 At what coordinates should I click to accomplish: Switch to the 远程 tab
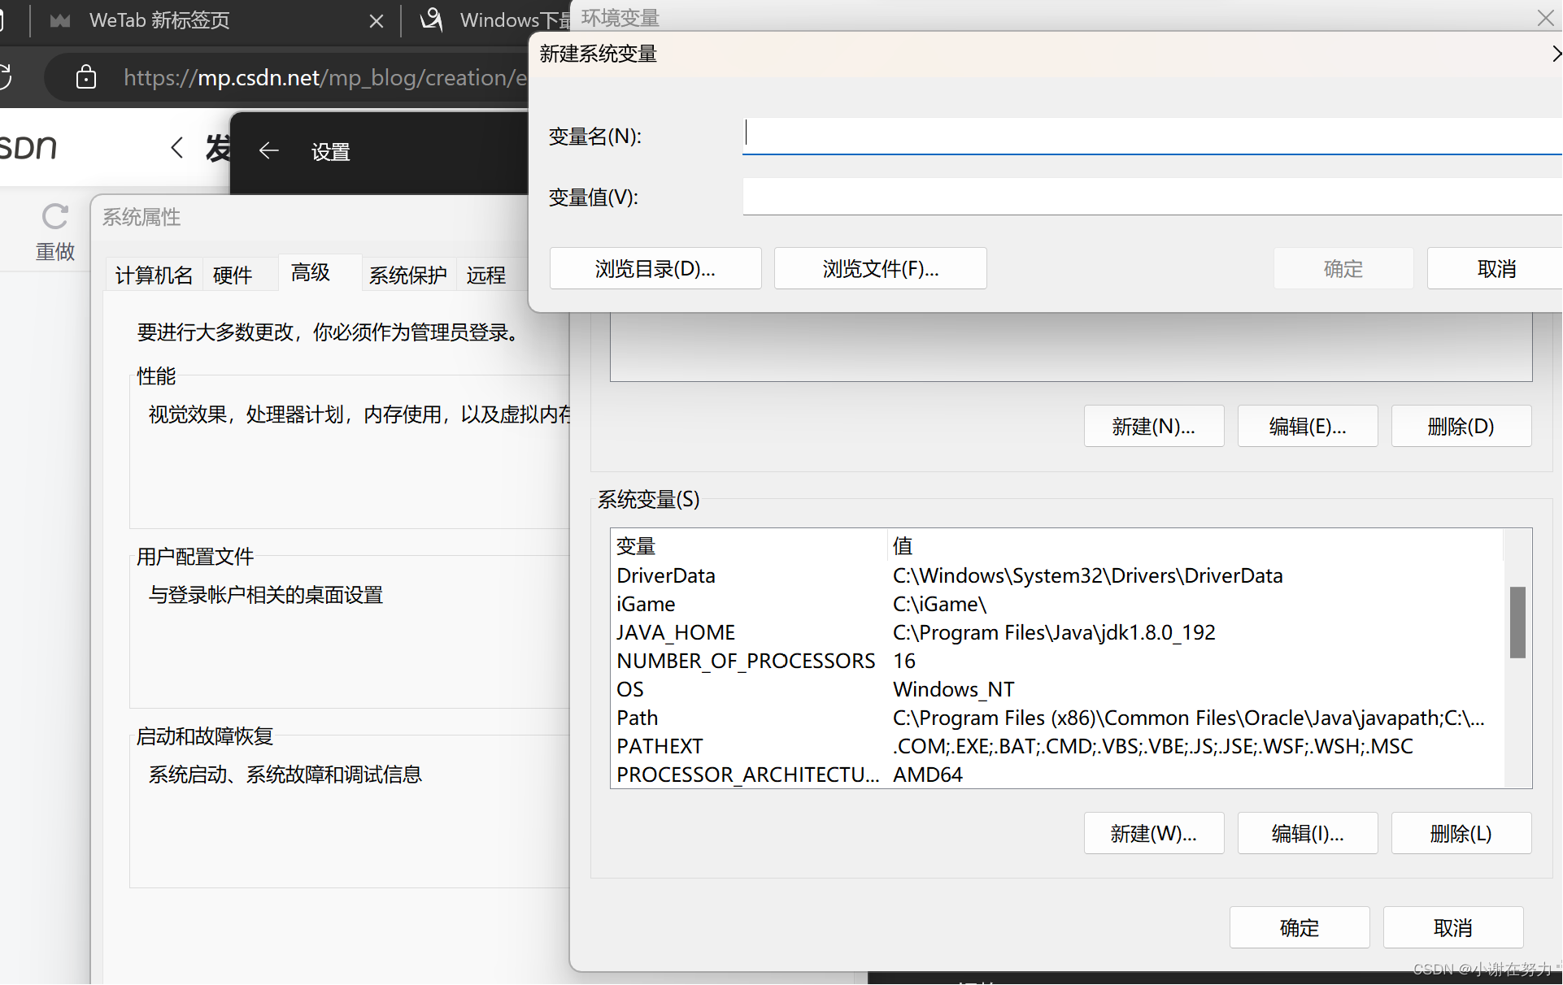(486, 275)
